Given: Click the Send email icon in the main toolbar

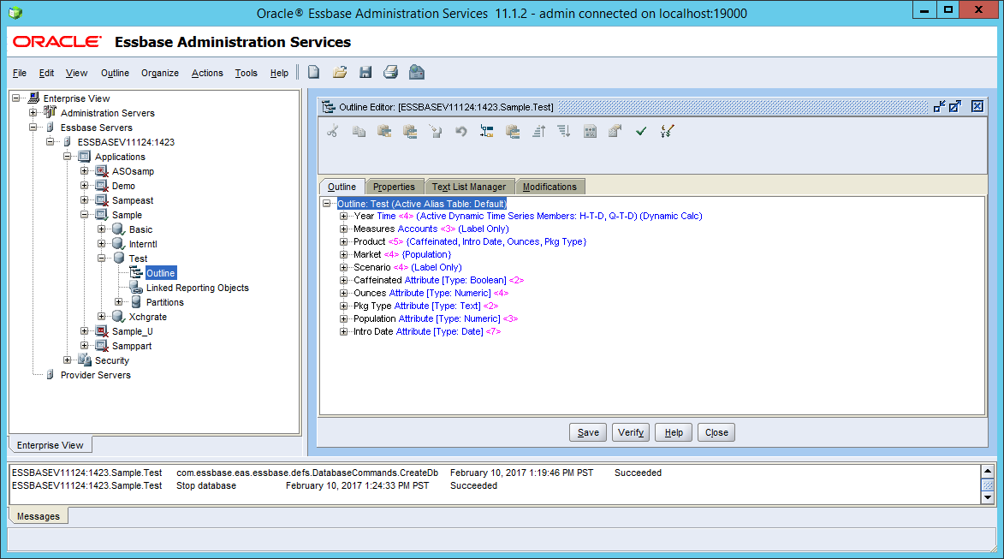Looking at the screenshot, I should click(416, 73).
